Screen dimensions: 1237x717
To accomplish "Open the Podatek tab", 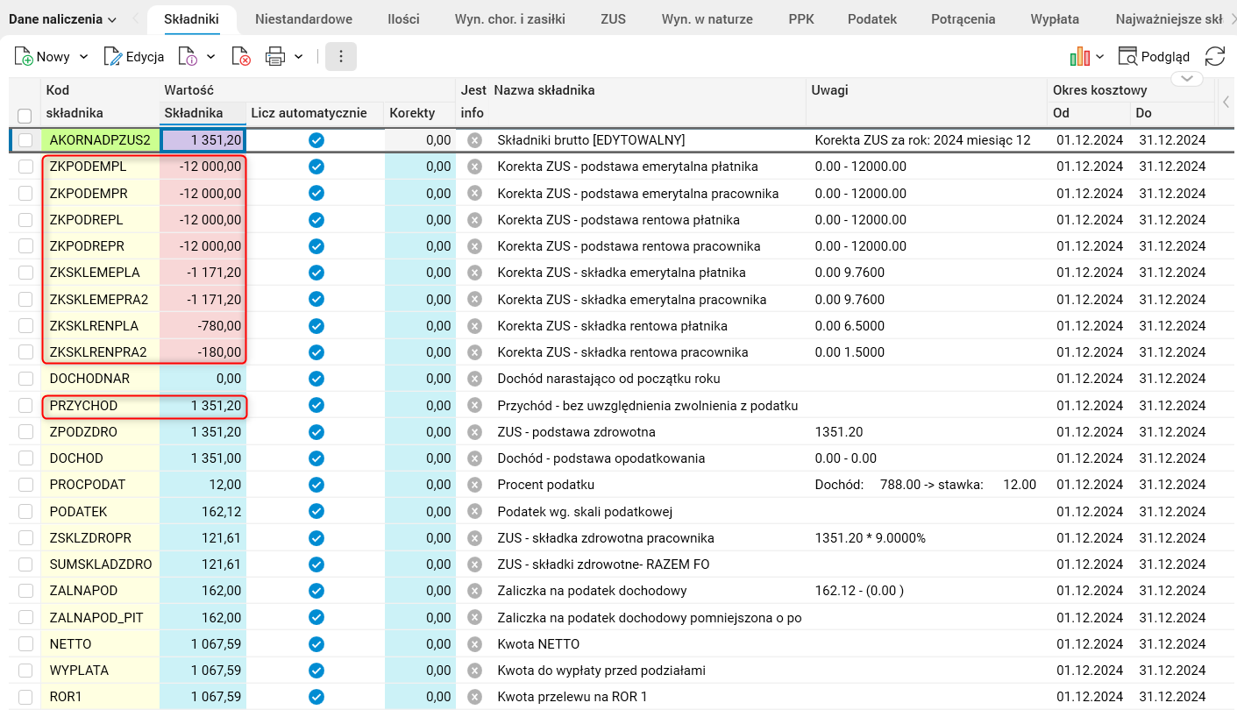I will tap(872, 19).
